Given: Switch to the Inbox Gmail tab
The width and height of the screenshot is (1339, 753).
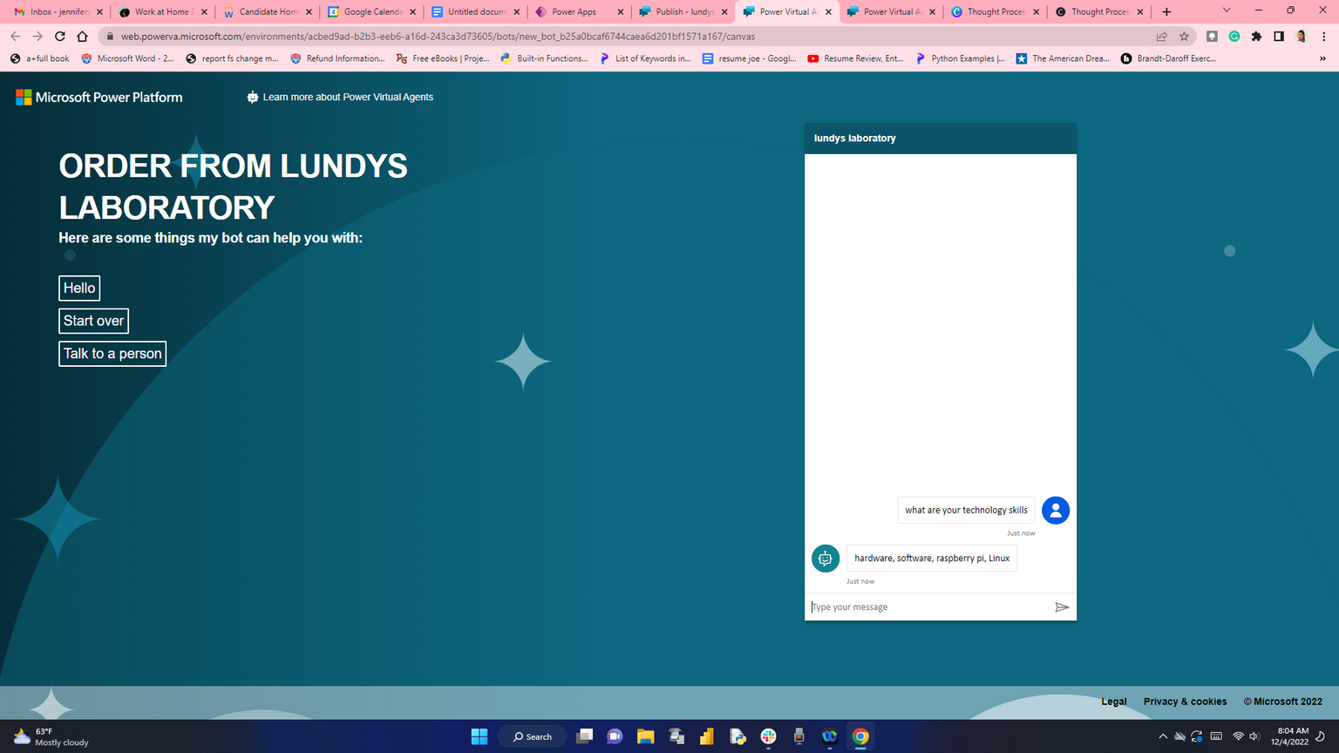Looking at the screenshot, I should (58, 12).
